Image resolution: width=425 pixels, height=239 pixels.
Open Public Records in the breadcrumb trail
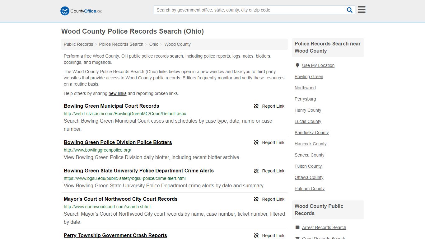coord(78,44)
